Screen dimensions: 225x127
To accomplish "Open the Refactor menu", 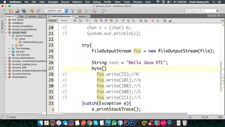I will (77, 2).
